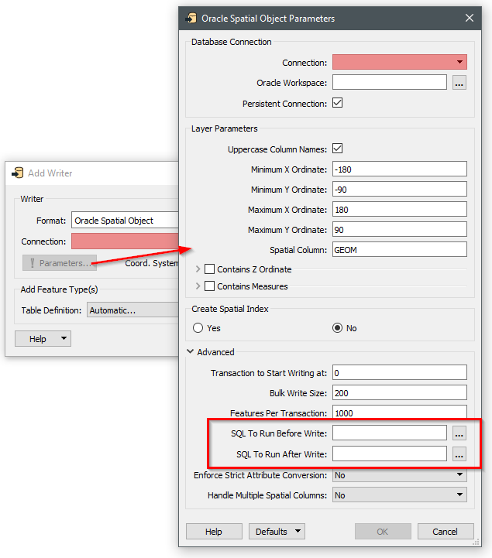Open the Connection dropdown in Oracle Spatial Object Parameters
This screenshot has height=558, width=492.
point(399,62)
